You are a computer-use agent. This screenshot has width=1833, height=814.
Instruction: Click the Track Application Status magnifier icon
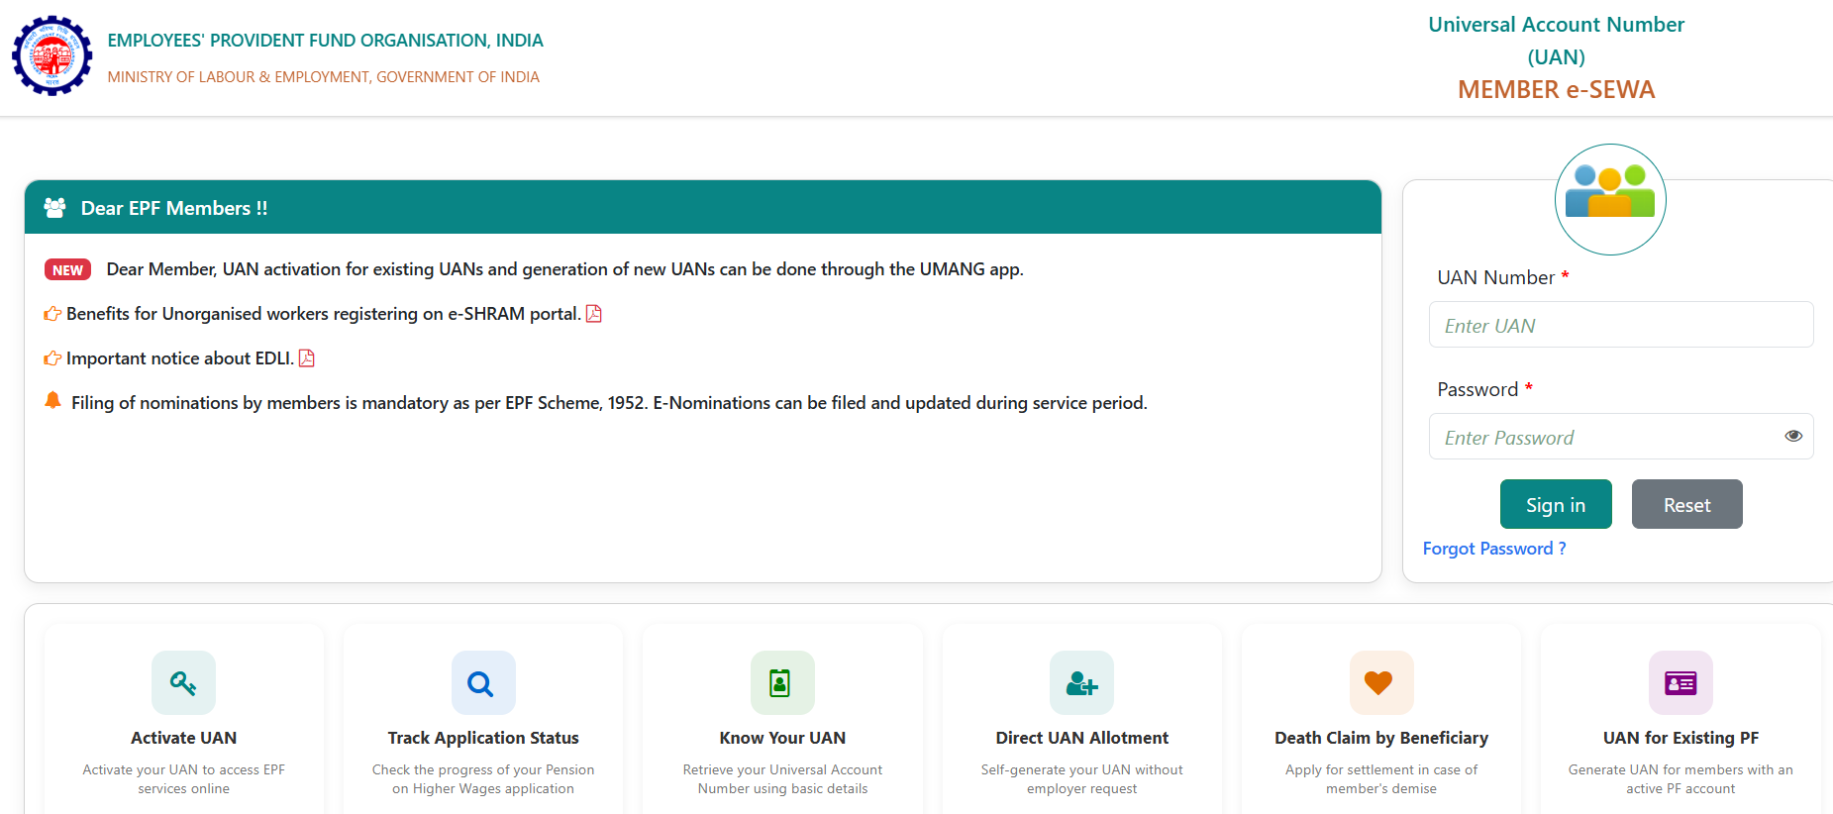pyautogui.click(x=482, y=682)
